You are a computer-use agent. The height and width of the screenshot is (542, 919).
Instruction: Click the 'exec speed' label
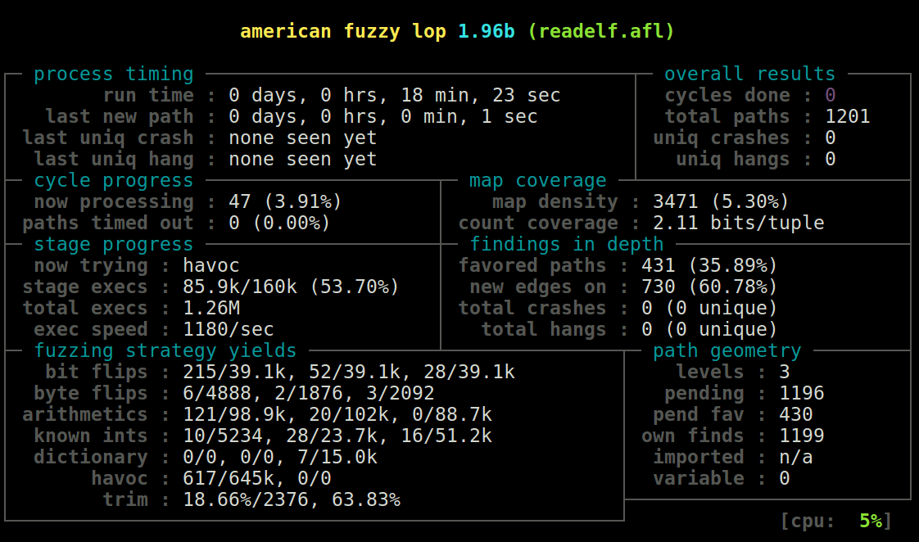(91, 330)
